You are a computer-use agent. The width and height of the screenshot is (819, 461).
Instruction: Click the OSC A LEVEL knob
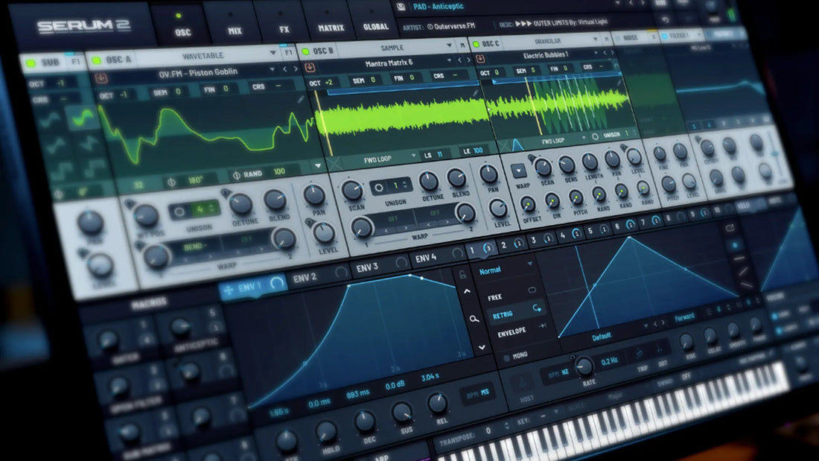click(x=324, y=232)
